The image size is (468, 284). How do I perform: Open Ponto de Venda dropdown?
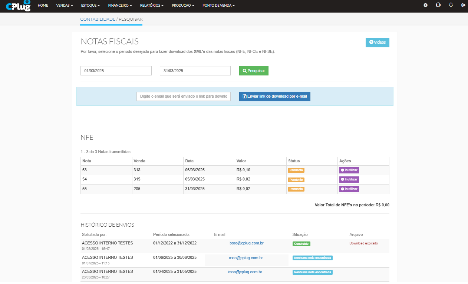pyautogui.click(x=218, y=6)
